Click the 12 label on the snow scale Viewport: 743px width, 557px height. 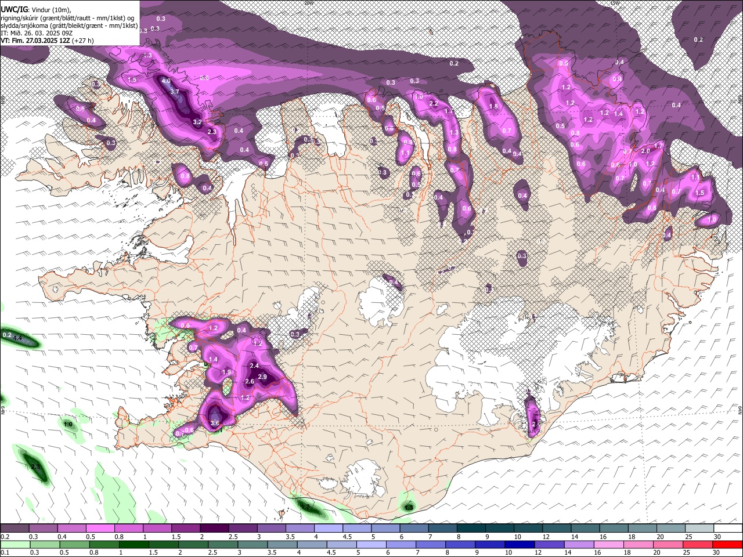coord(546,537)
